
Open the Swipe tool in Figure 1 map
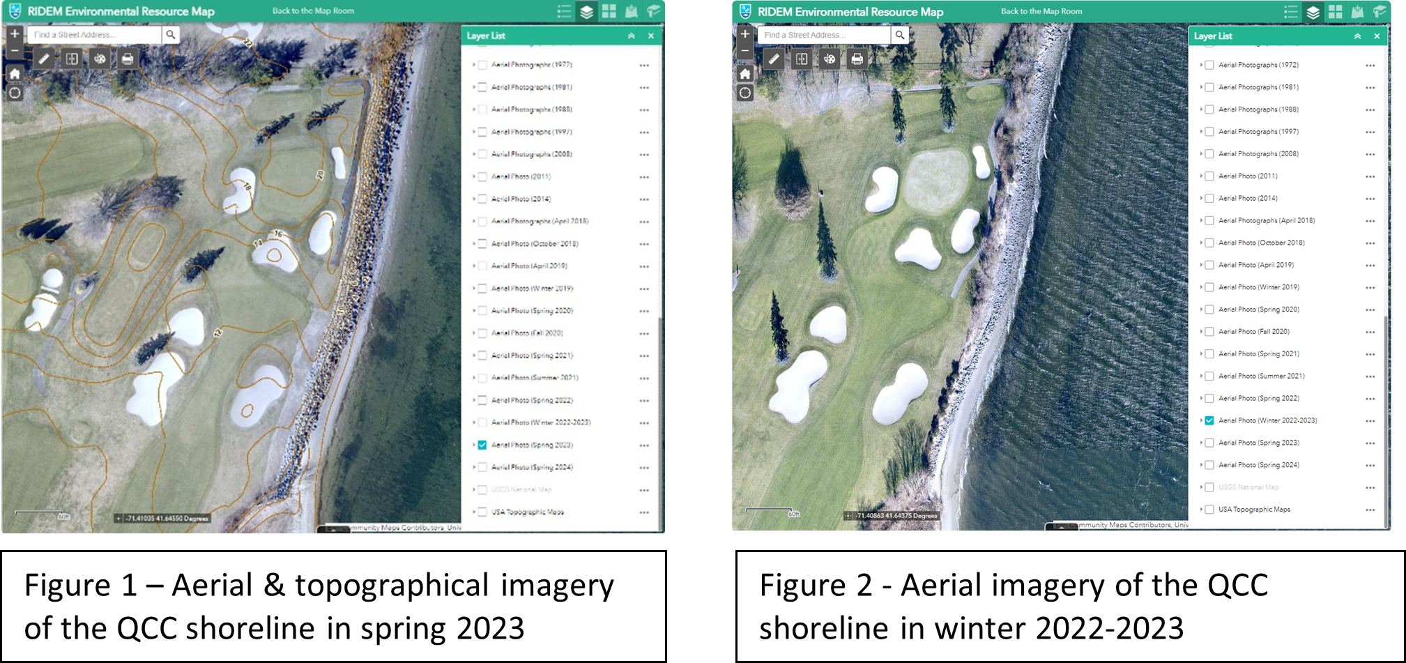pos(72,59)
